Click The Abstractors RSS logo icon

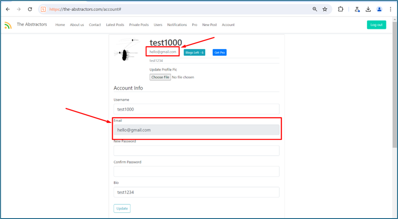8,25
